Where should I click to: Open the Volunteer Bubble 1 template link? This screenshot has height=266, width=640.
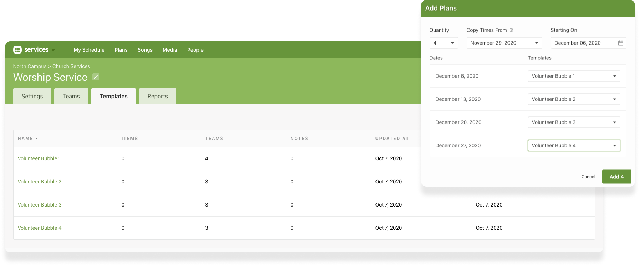[x=39, y=158]
